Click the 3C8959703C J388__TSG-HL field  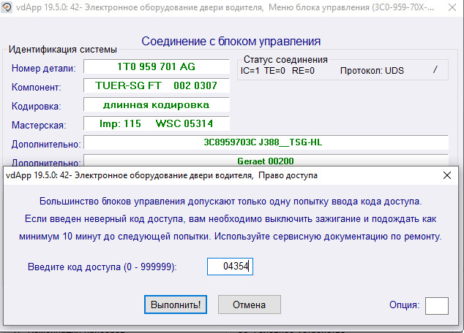(x=266, y=142)
